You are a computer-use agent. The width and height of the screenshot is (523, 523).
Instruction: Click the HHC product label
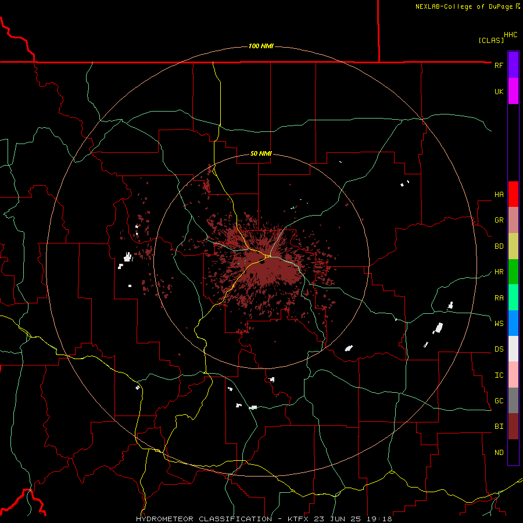pyautogui.click(x=510, y=34)
